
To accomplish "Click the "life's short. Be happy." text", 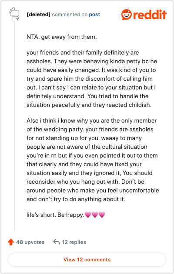I will click(x=55, y=215).
